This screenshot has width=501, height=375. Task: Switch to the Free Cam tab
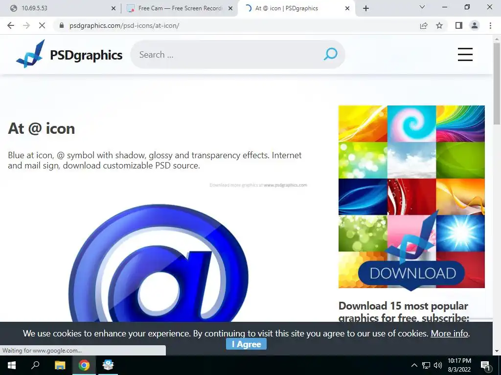(179, 8)
